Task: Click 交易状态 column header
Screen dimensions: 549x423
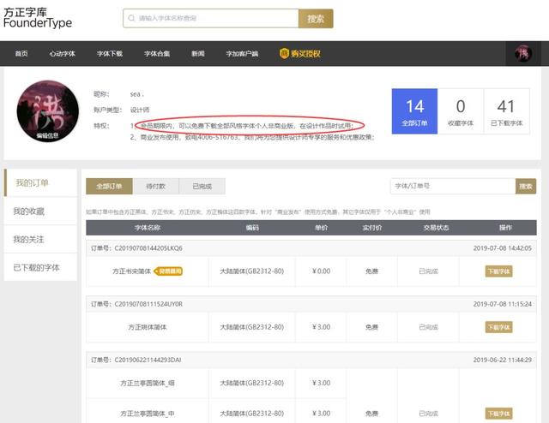Action: click(436, 228)
